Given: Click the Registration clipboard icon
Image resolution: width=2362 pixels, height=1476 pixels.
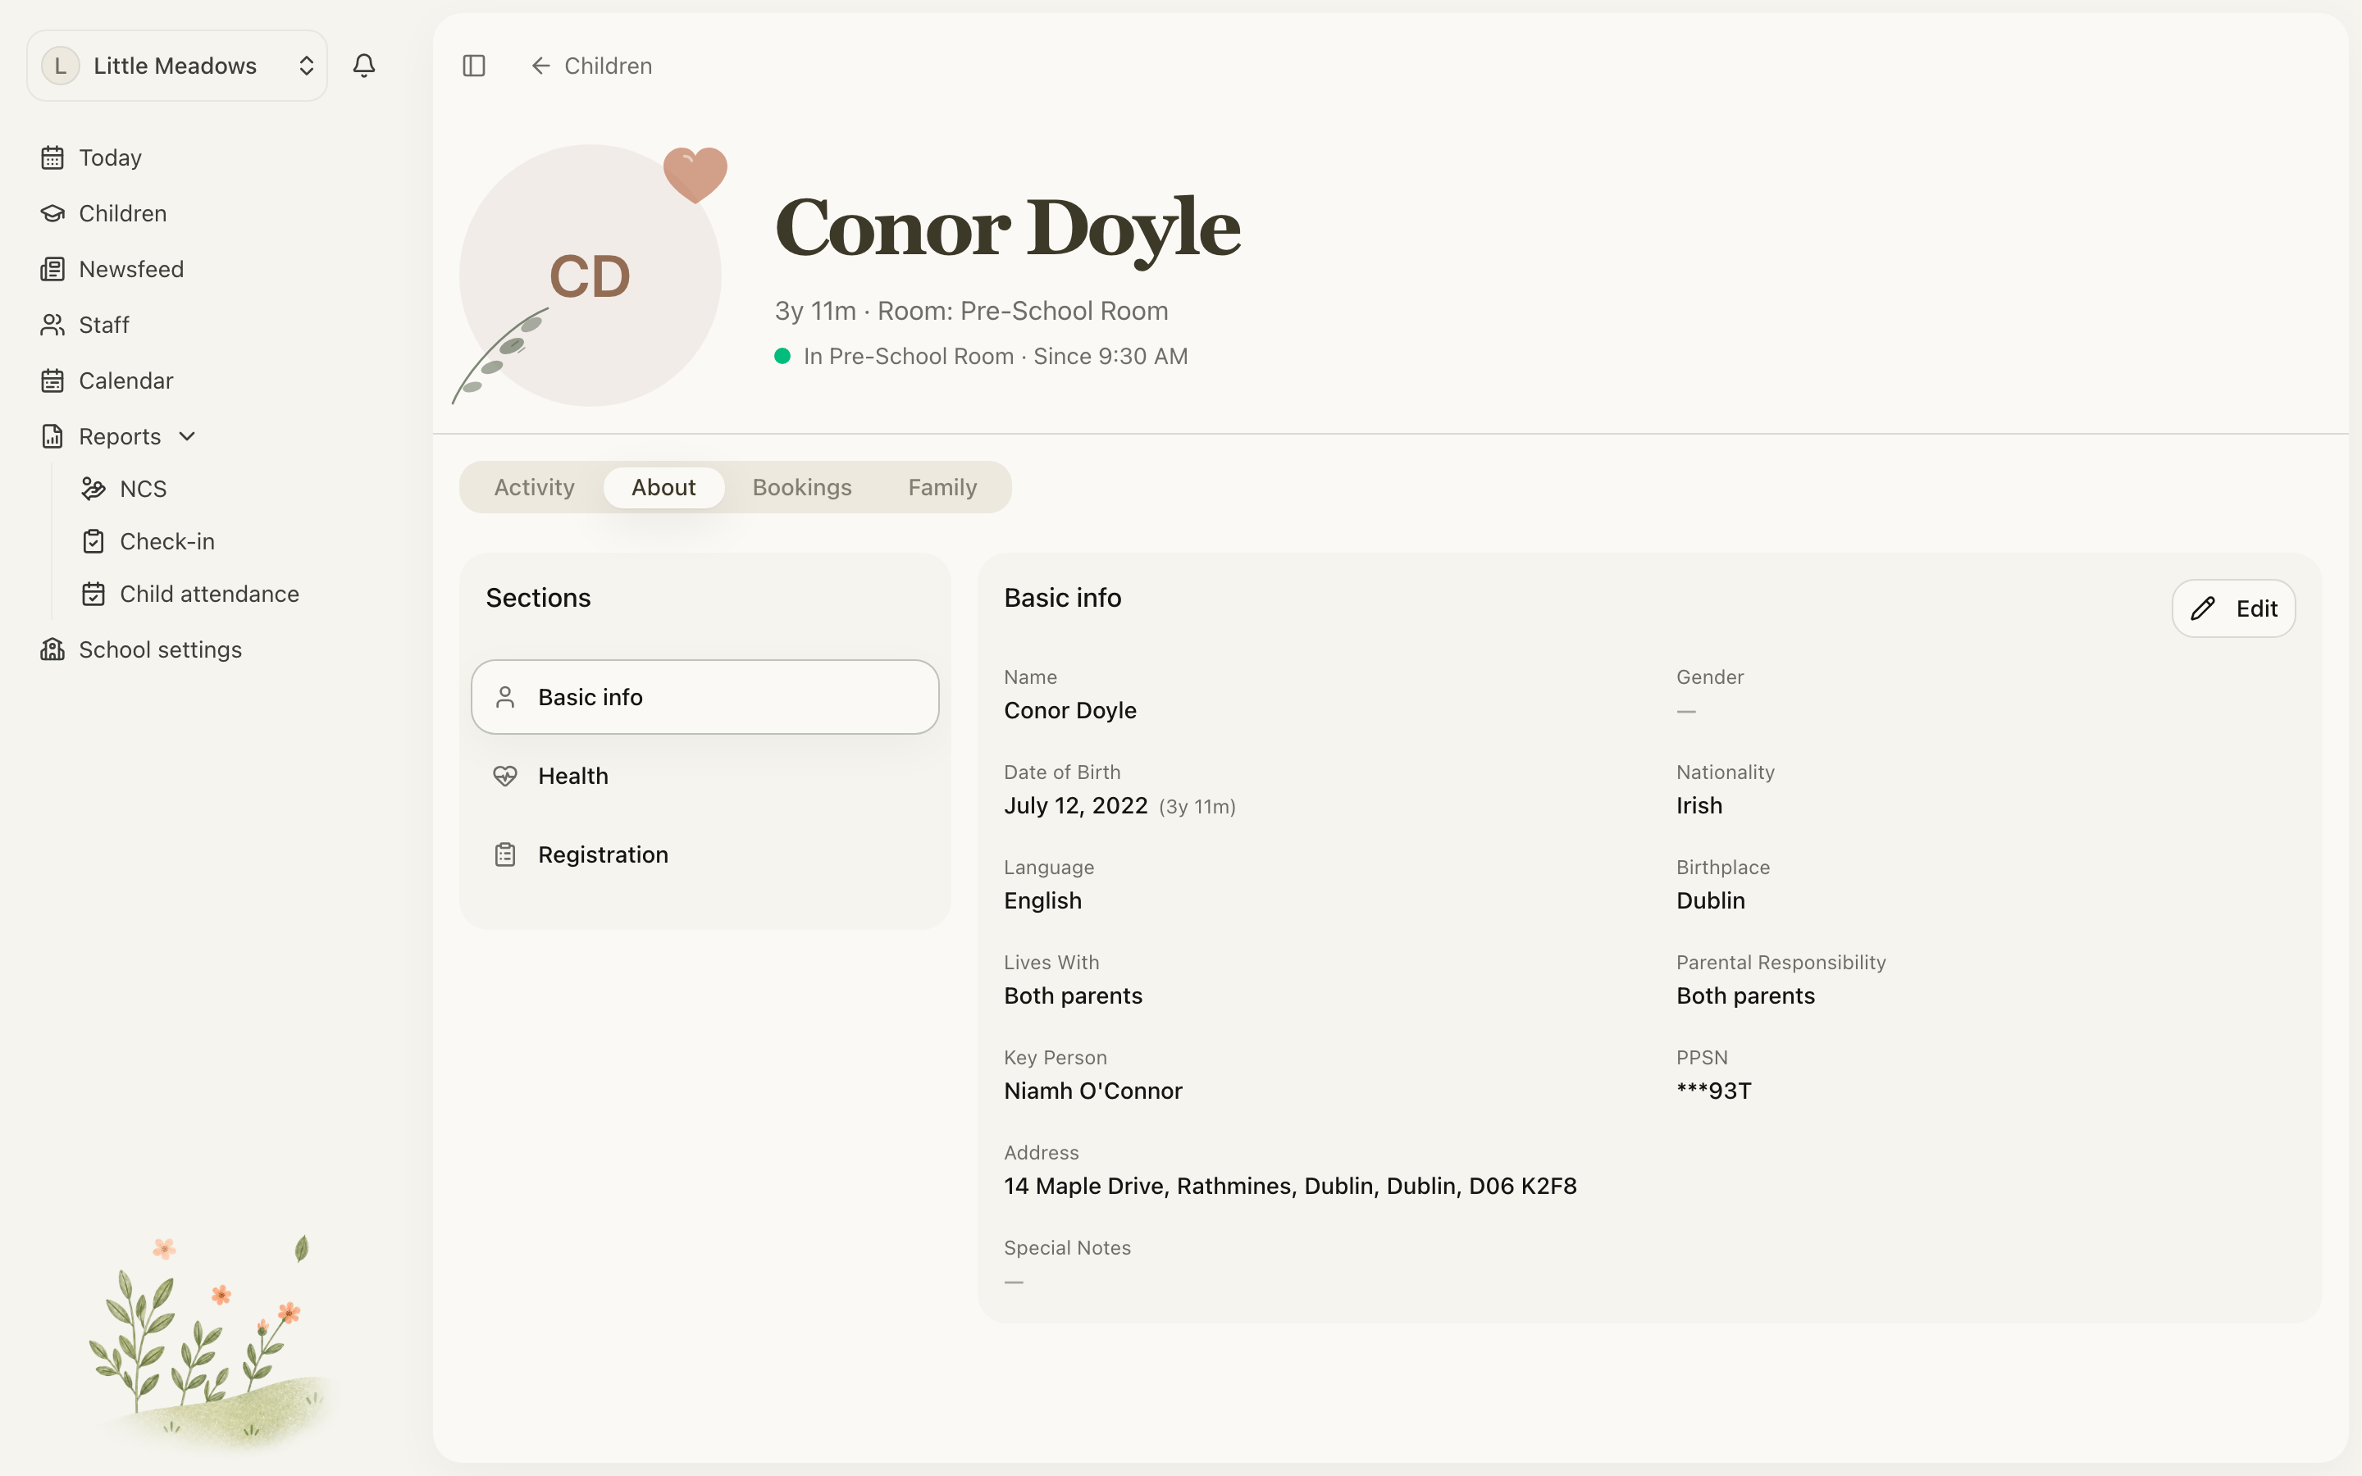Looking at the screenshot, I should pyautogui.click(x=504, y=854).
